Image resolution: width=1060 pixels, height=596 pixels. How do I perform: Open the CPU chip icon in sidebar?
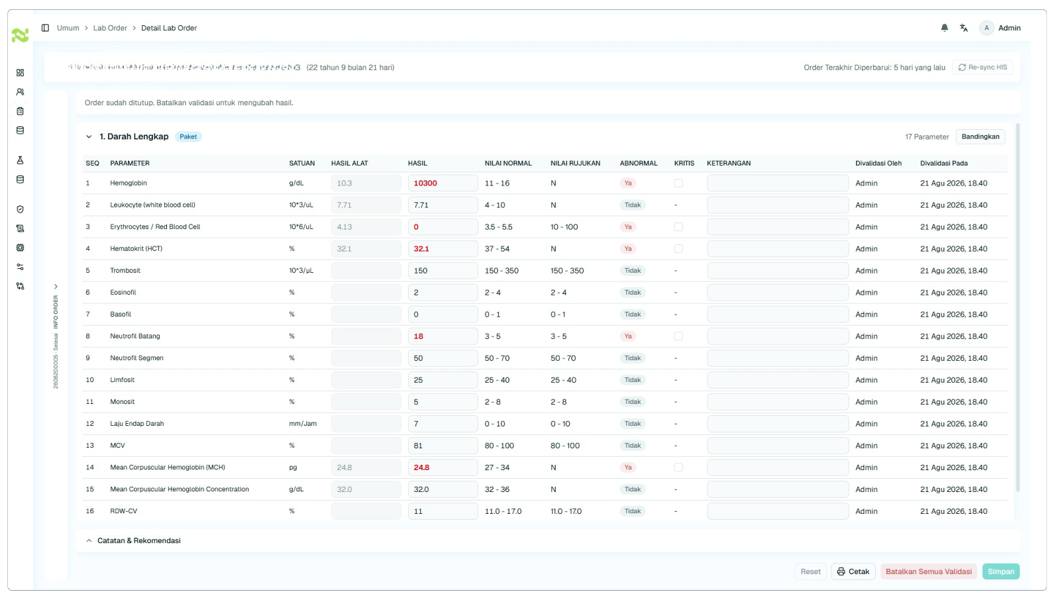pos(20,248)
